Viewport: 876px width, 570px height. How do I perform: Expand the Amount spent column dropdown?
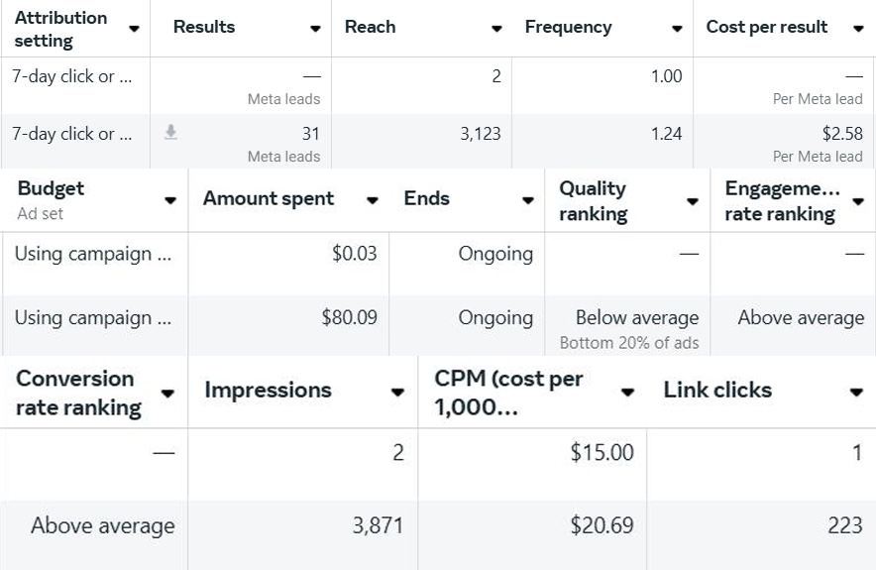[372, 200]
